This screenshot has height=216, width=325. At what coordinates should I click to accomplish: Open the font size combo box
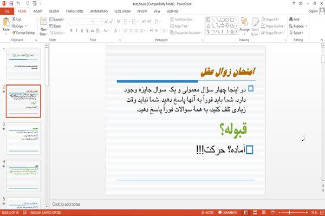tap(98, 22)
